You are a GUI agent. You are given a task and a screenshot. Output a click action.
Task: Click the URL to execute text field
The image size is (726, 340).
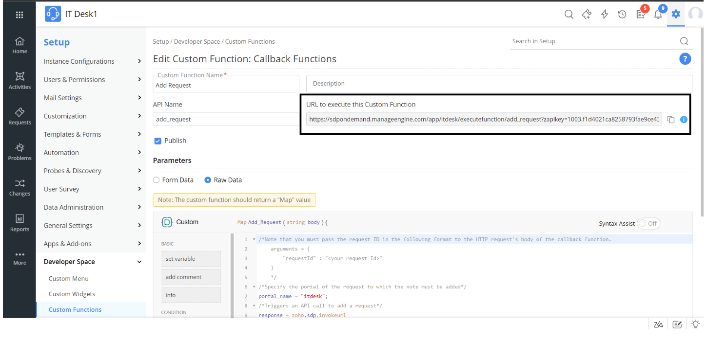tap(484, 119)
